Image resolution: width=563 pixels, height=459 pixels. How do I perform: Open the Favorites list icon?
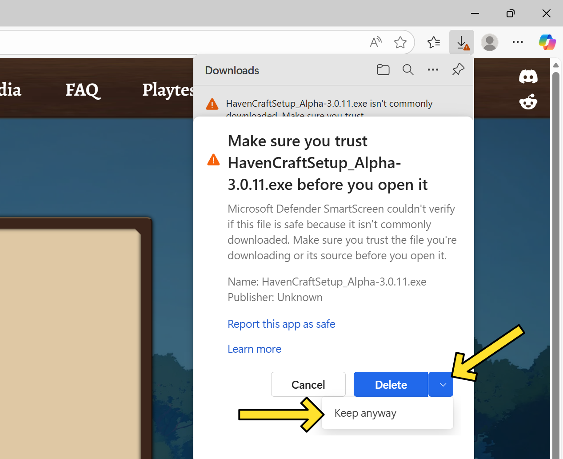[x=433, y=42]
